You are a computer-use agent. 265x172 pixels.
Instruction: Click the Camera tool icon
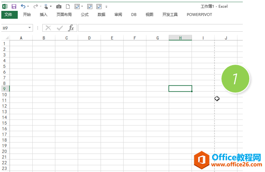[59, 7]
